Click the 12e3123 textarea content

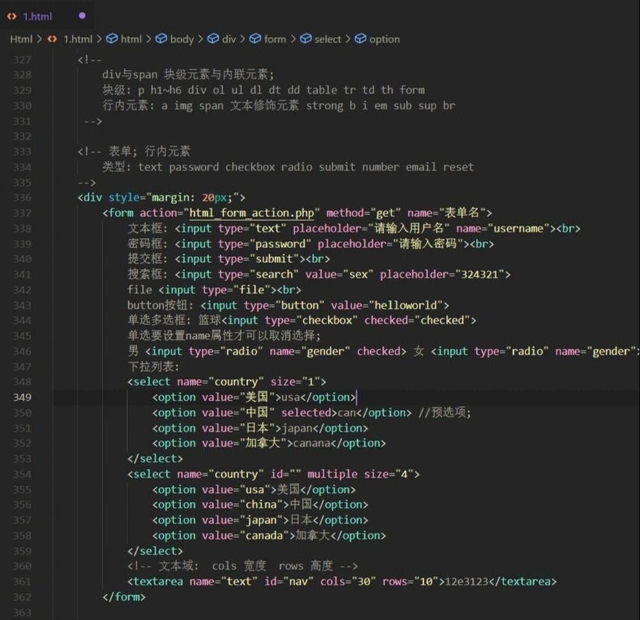[x=466, y=582]
